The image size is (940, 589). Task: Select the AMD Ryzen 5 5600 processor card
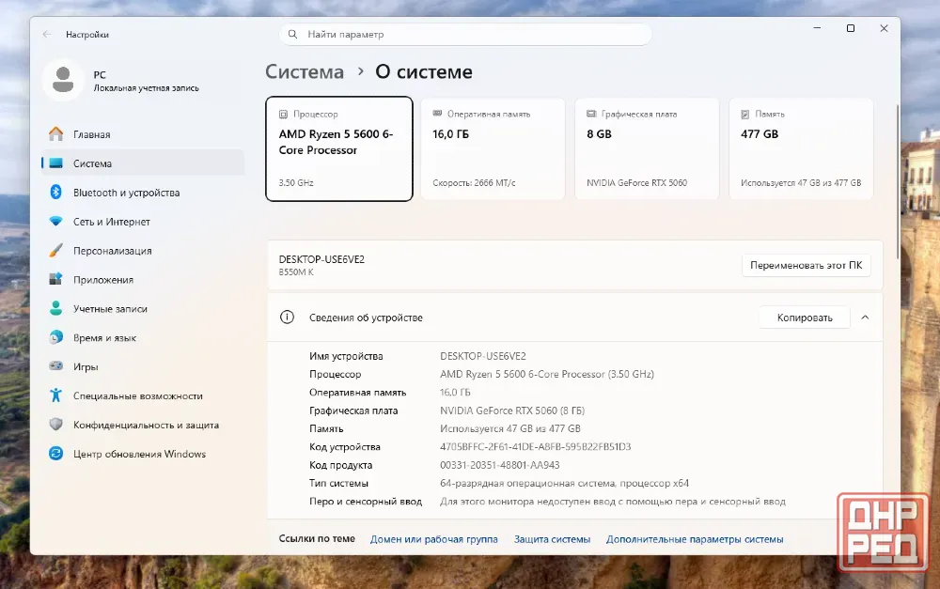[339, 148]
